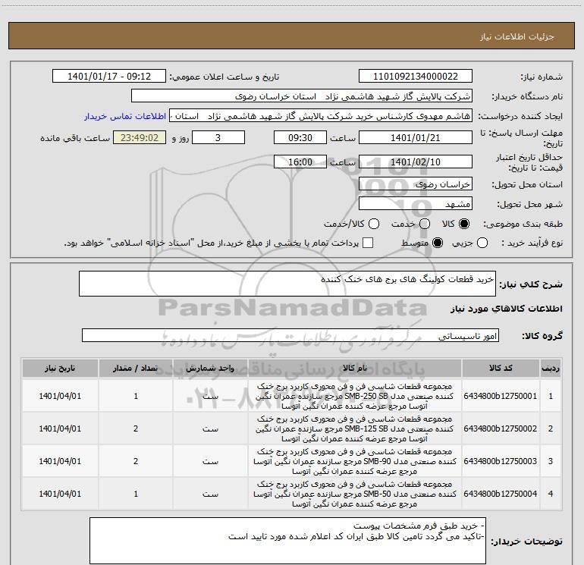Image resolution: width=584 pixels, height=565 pixels.
Task: Click the request creator name field
Action: (x=321, y=116)
